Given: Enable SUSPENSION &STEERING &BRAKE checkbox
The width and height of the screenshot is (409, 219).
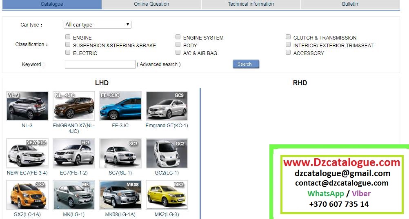Looking at the screenshot, I should pos(68,44).
